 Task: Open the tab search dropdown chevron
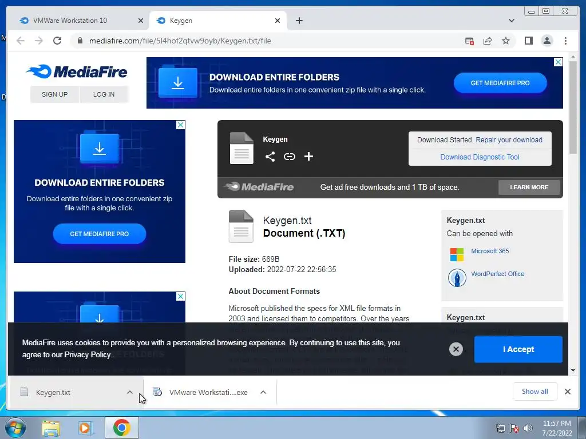[x=511, y=21]
